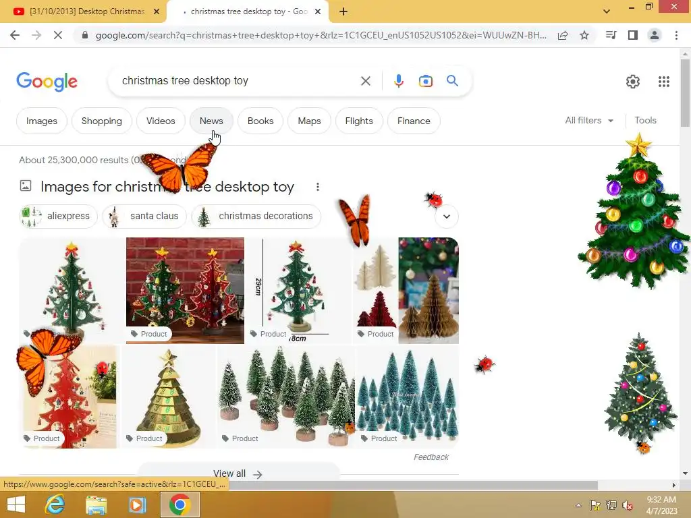This screenshot has height=518, width=691.
Task: Open the Windows Start button
Action: (16, 505)
